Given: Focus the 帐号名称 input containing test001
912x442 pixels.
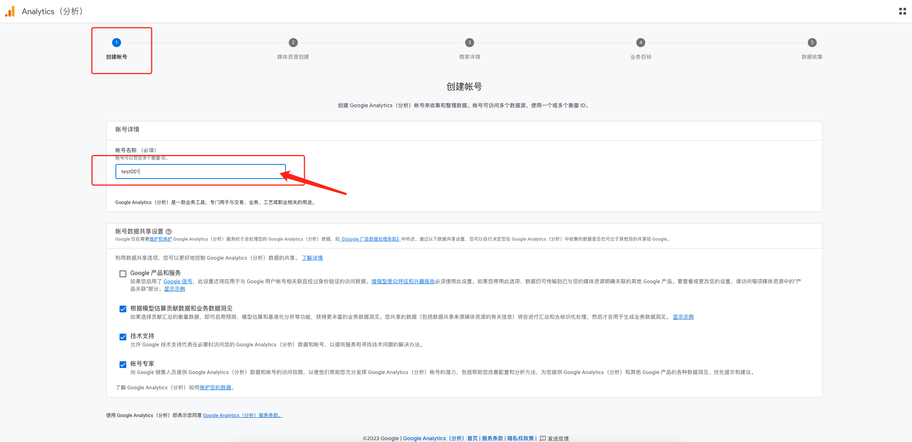Looking at the screenshot, I should 201,171.
